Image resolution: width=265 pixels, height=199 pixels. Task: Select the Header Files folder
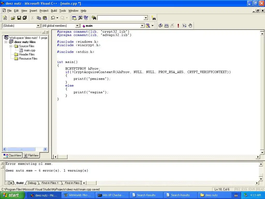coord(27,54)
